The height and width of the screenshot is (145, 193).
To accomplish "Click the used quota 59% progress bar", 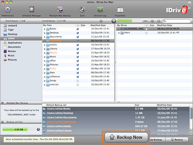I will pos(130,21).
